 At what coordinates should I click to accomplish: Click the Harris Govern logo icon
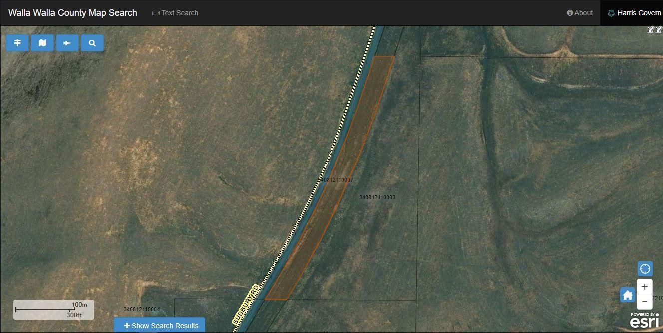point(610,13)
